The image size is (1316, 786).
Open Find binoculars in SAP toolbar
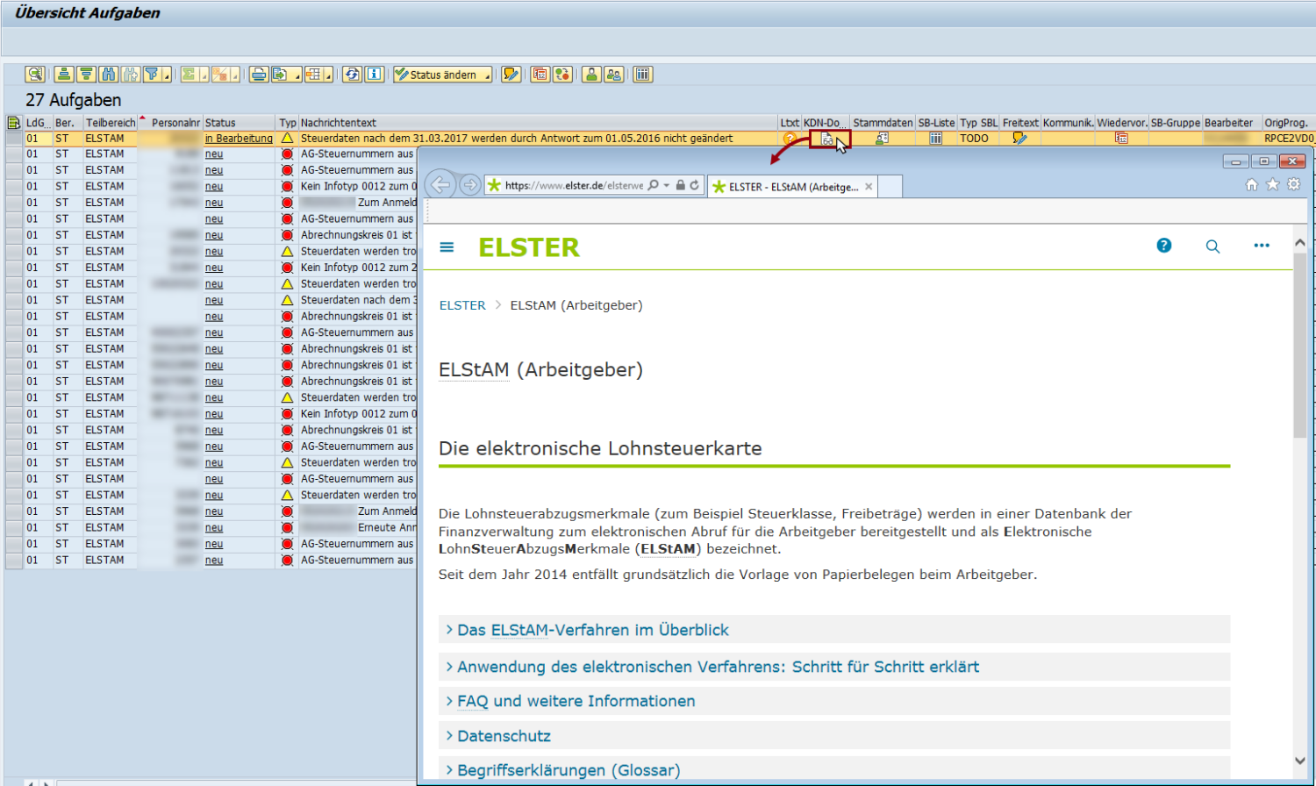coord(108,75)
